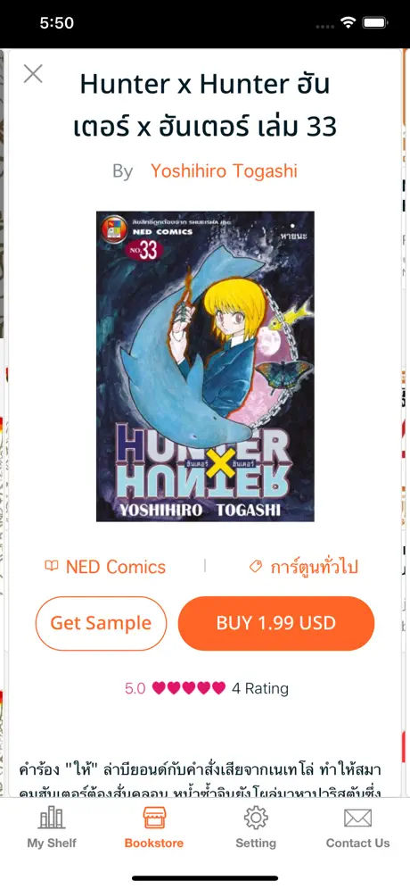Click BUY 1.99 USD button

pos(276,623)
